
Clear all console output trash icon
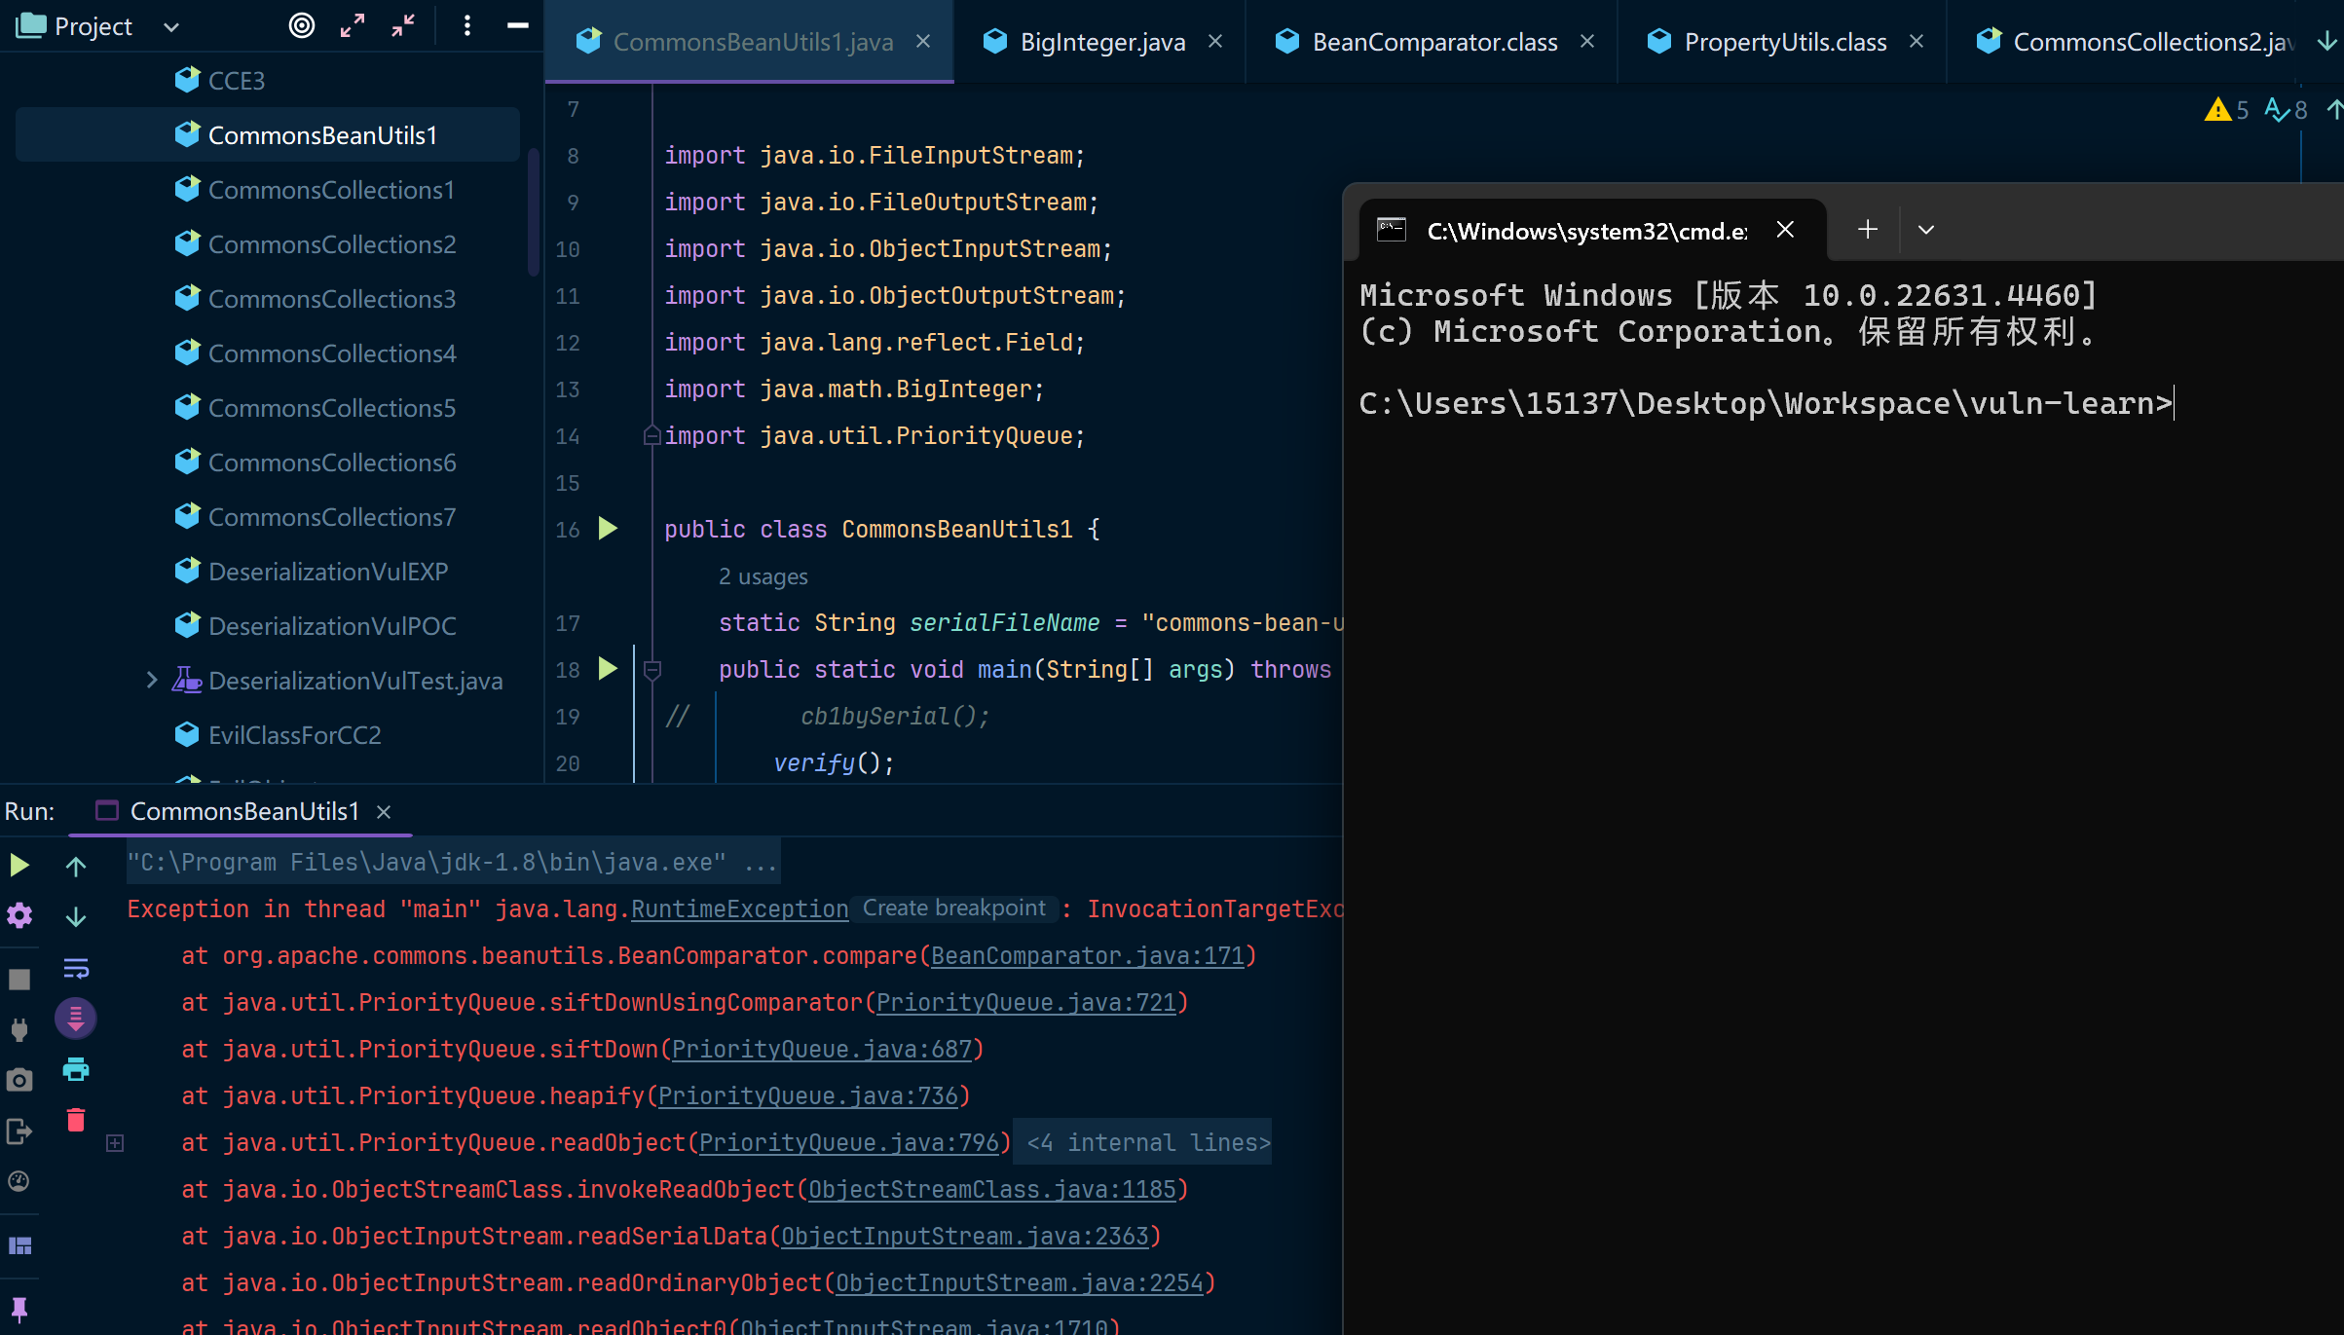coord(76,1120)
